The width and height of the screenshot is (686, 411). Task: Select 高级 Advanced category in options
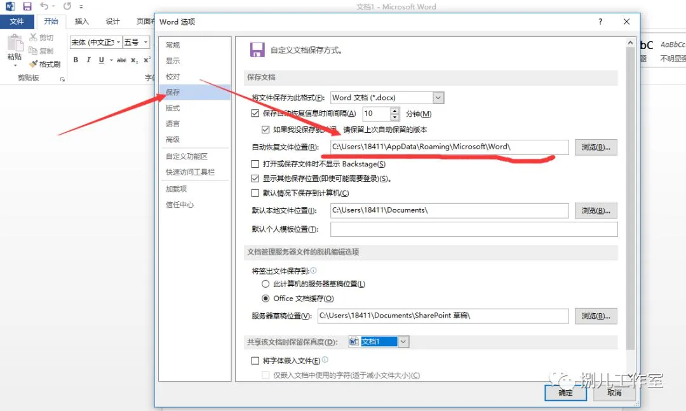195,140
